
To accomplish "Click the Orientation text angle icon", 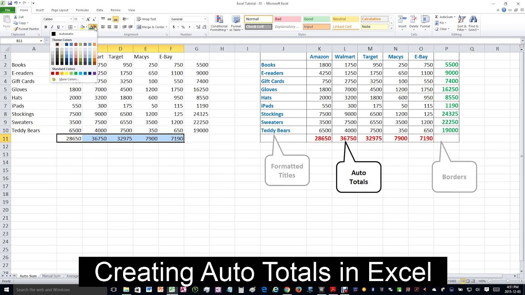I will (x=125, y=19).
